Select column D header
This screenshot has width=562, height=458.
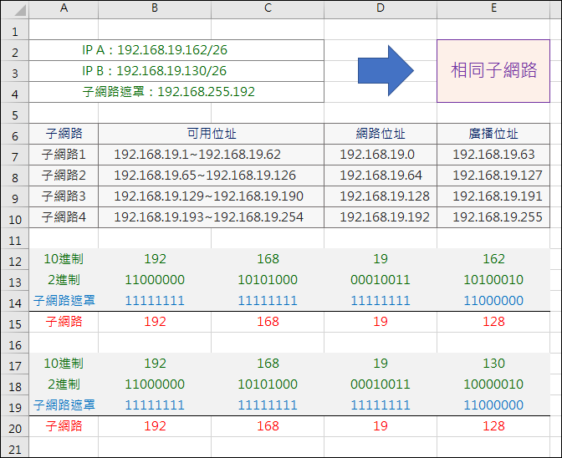click(381, 8)
